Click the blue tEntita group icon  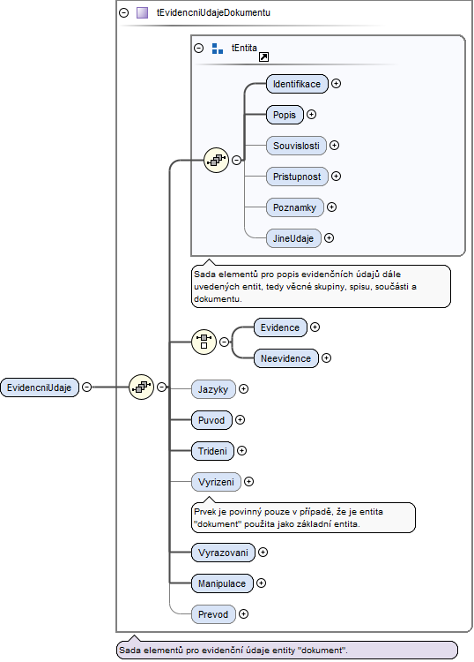[218, 49]
